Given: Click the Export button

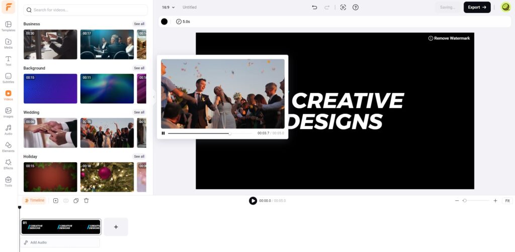Looking at the screenshot, I should (477, 7).
